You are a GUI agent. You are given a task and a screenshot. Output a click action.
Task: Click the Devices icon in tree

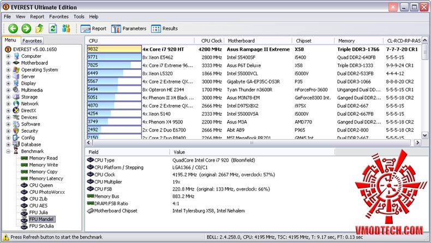[x=16, y=117]
